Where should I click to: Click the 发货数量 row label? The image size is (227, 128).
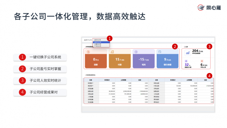[x=91, y=102]
